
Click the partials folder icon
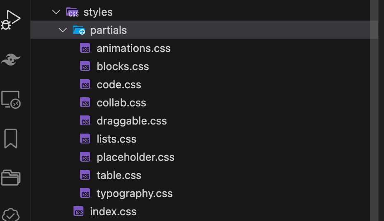(78, 30)
